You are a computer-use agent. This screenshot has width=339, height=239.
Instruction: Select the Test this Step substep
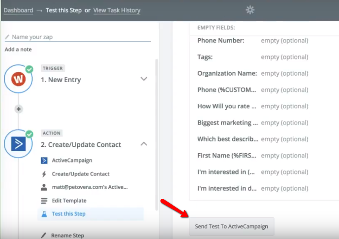click(90, 214)
